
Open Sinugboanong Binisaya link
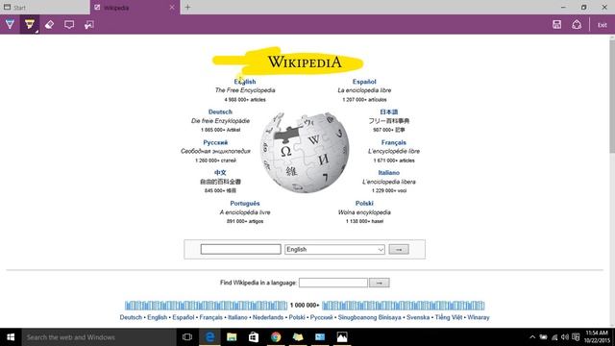point(369,317)
